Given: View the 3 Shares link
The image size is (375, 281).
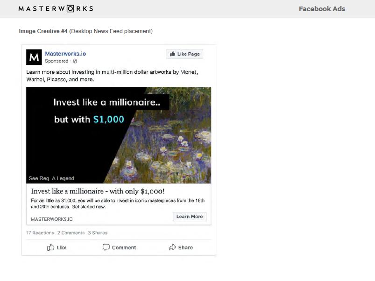Looking at the screenshot, I should point(98,233).
